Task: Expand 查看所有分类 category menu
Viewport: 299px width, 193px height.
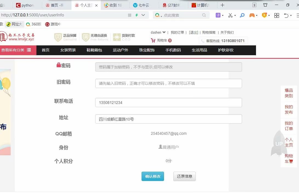Action: pyautogui.click(x=18, y=50)
